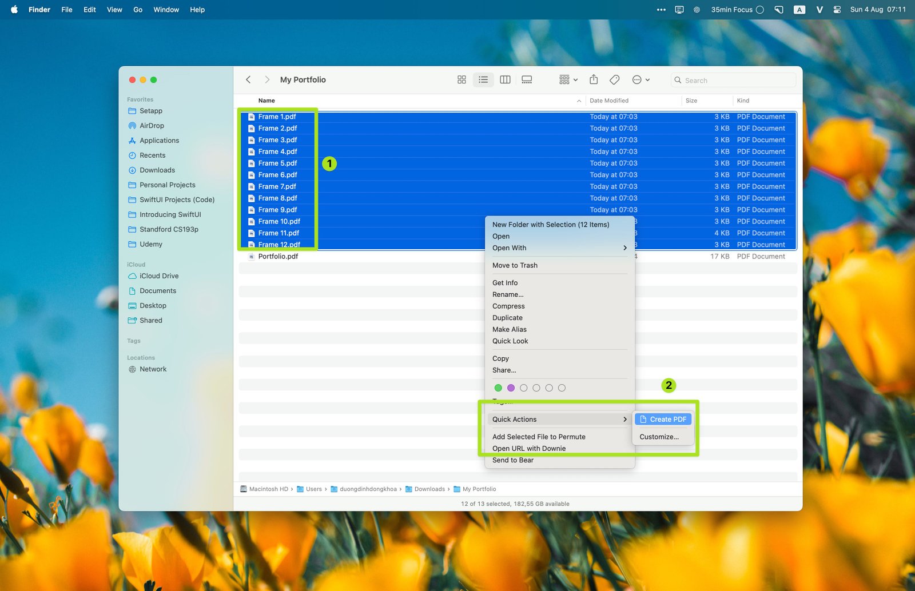Toggle the purple tag on selection

[x=511, y=388]
